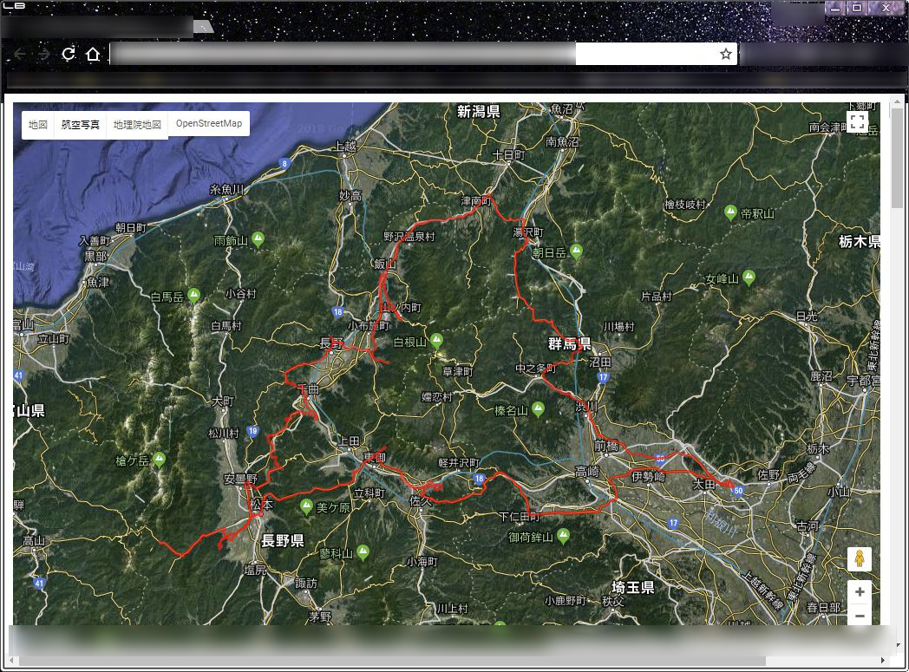909x672 pixels.
Task: Zoom in on the map
Action: click(x=860, y=591)
